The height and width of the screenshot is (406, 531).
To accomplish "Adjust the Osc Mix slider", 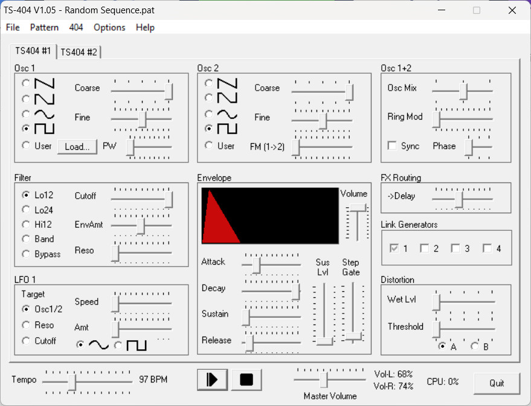I will pos(463,91).
